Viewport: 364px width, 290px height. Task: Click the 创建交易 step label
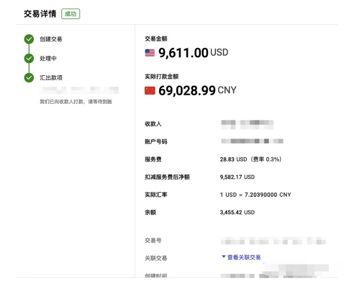click(x=51, y=39)
